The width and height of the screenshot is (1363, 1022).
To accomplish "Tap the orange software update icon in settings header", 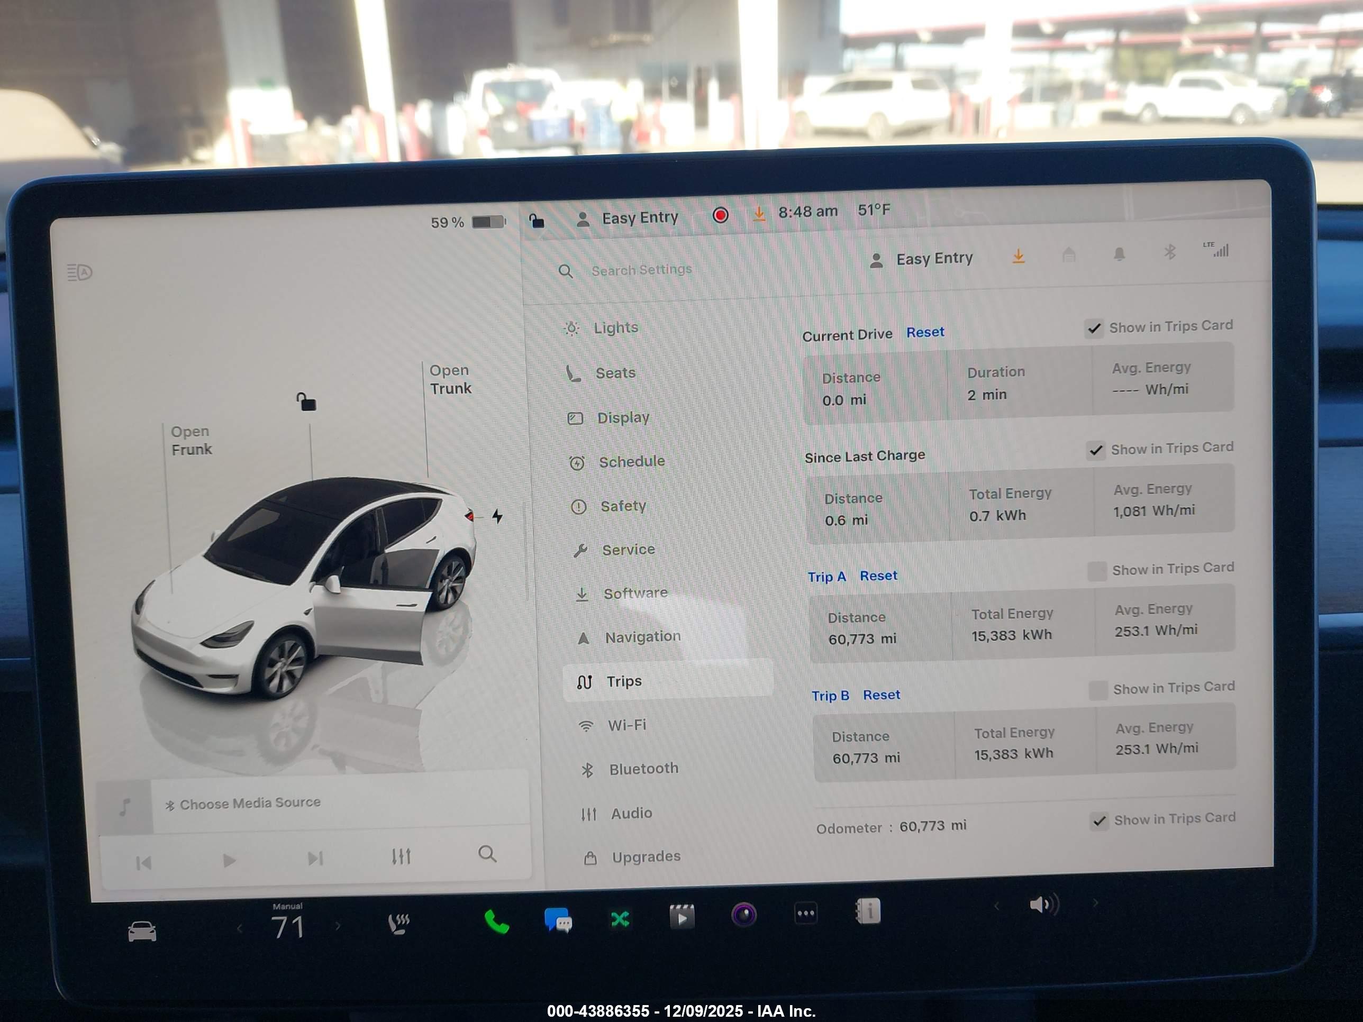I will tap(1019, 256).
